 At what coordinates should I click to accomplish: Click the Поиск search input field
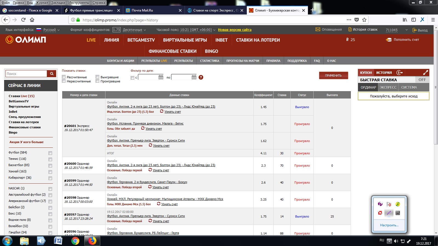pyautogui.click(x=26, y=74)
